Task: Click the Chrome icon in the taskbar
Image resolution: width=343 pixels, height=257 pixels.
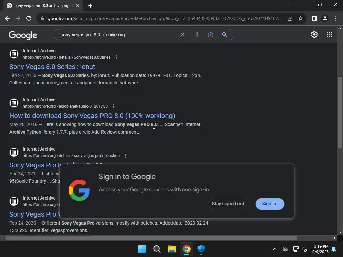Action: [187, 249]
